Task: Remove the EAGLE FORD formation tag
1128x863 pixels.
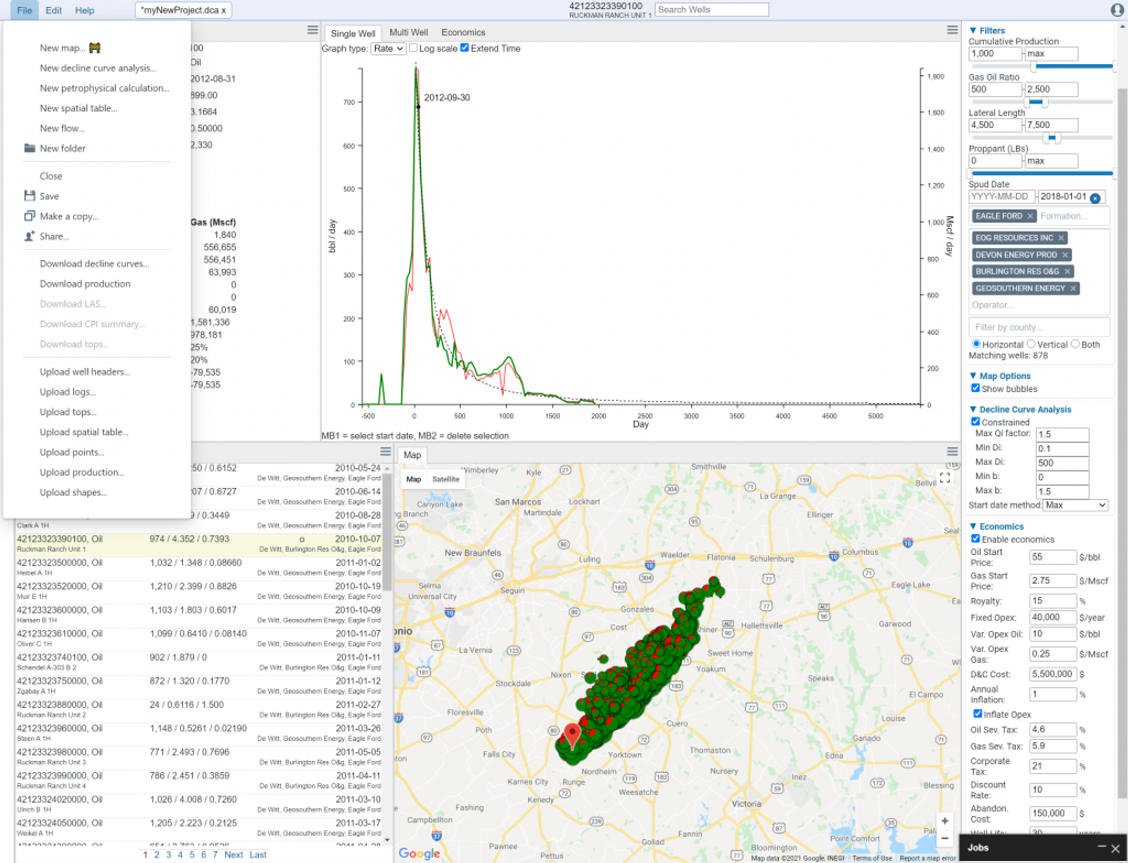Action: pos(1030,216)
